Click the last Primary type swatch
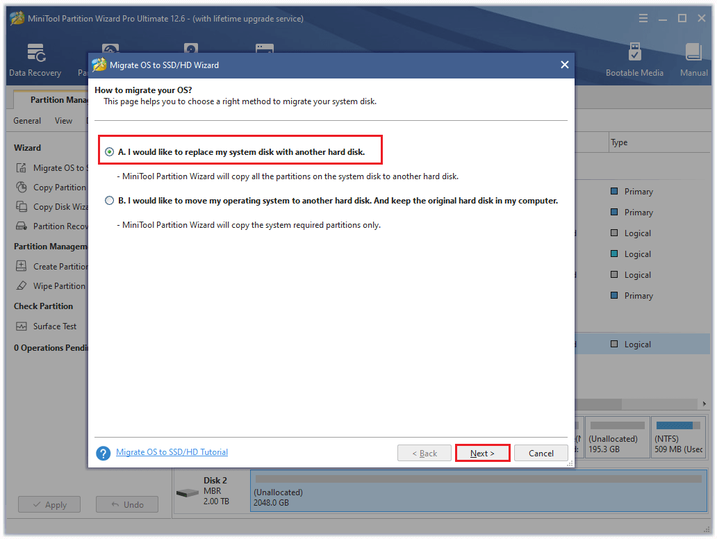This screenshot has height=539, width=717. (615, 295)
